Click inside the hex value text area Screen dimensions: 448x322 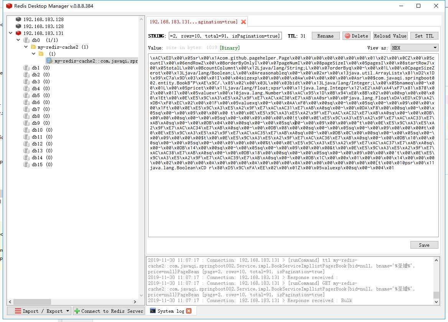pyautogui.click(x=293, y=145)
